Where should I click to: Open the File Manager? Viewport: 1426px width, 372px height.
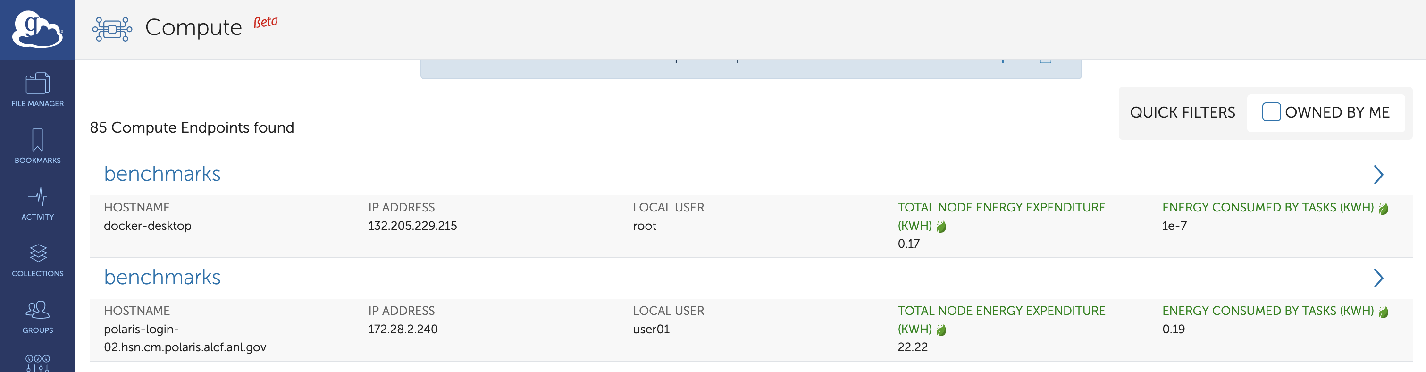(x=38, y=90)
